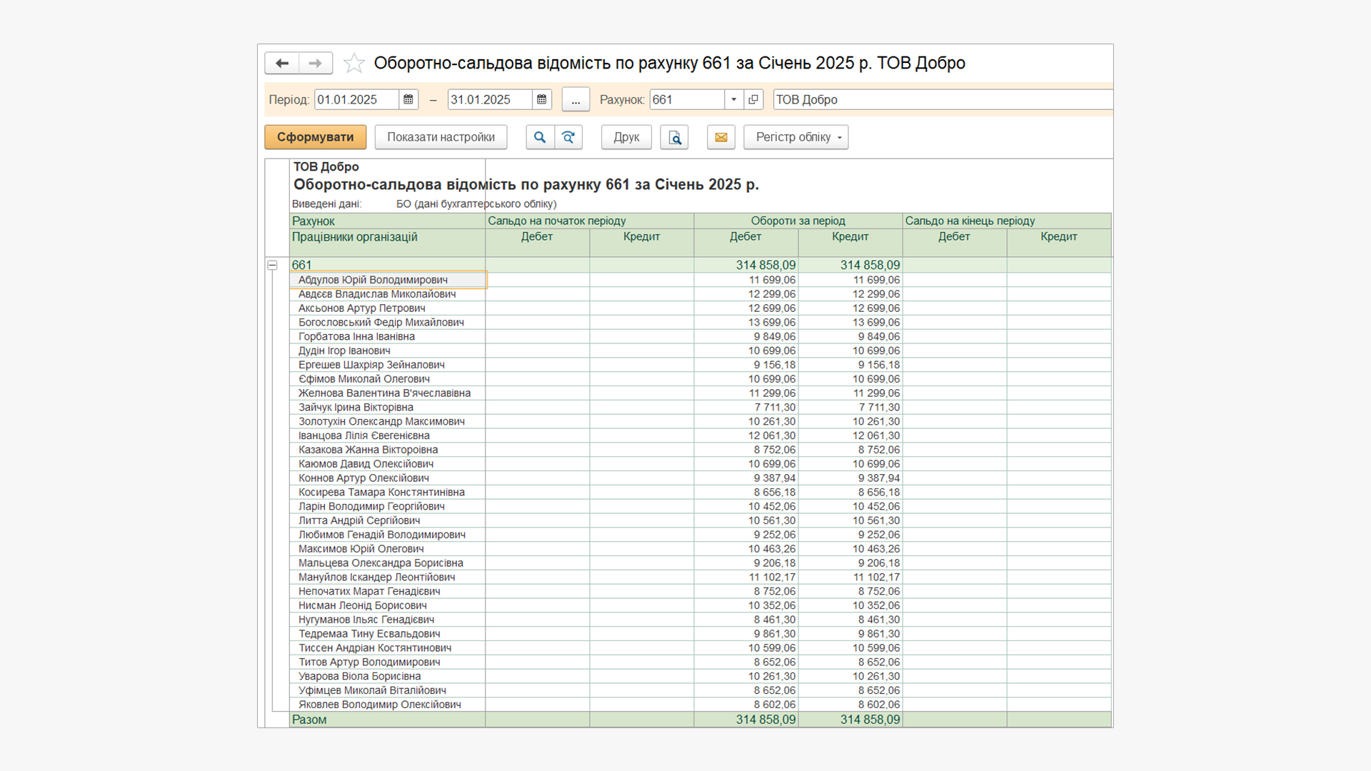Open calendar for period end date
This screenshot has width=1371, height=771.
pos(542,100)
